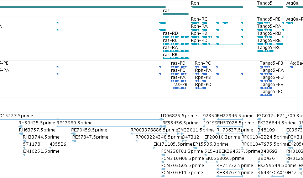This screenshot has width=303, height=178.
Task: Click the Tango5 gene span bar
Action: click(270, 7)
